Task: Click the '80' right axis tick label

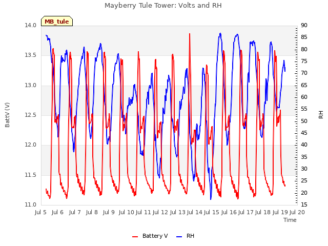Action: 304,49
